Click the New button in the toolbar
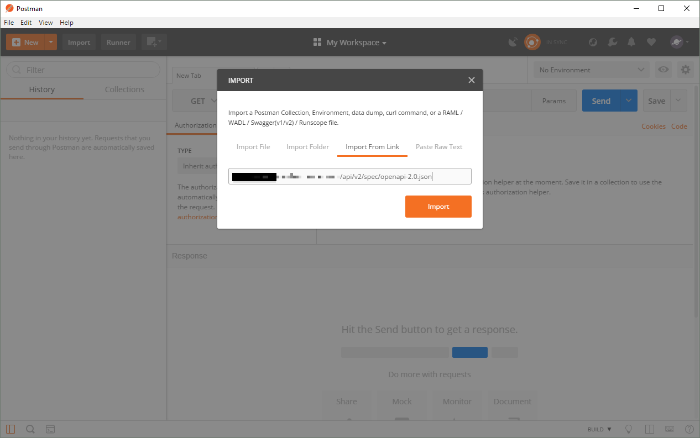This screenshot has width=700, height=438. 25,43
